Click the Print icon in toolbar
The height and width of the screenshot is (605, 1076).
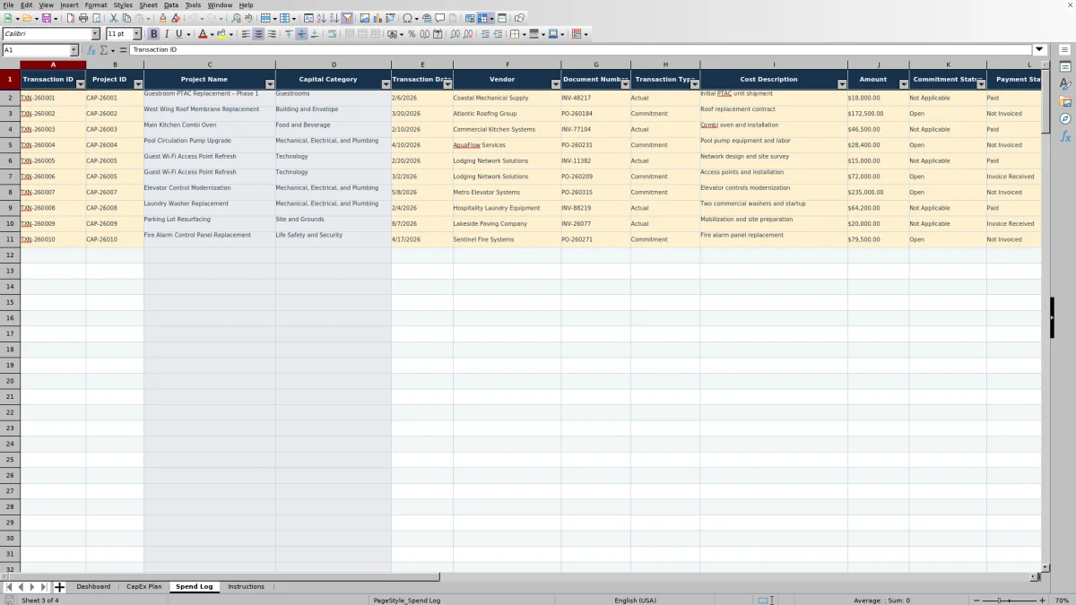(83, 18)
